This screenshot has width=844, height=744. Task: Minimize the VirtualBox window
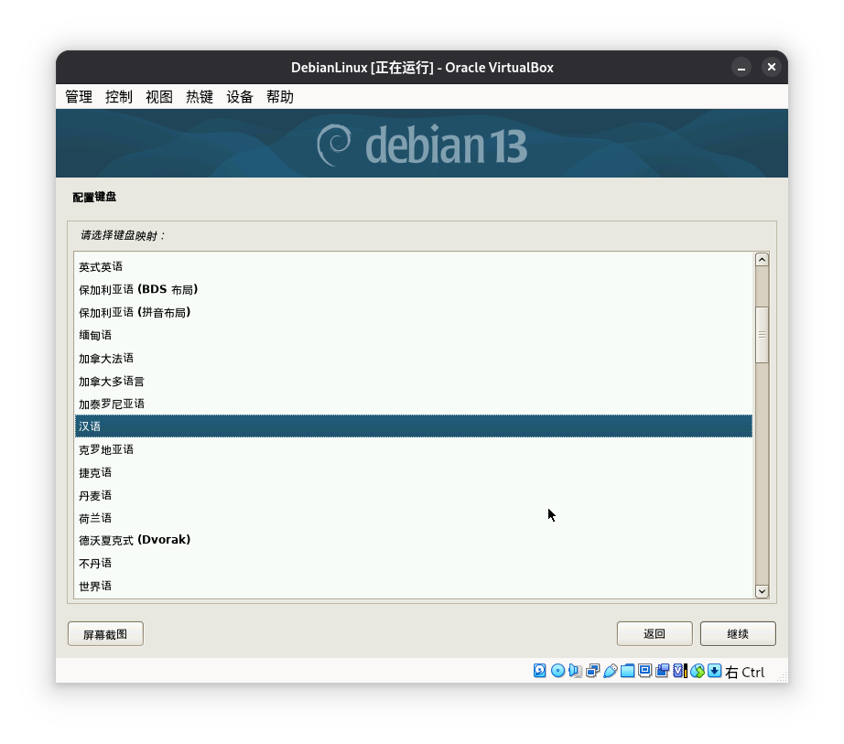741,67
